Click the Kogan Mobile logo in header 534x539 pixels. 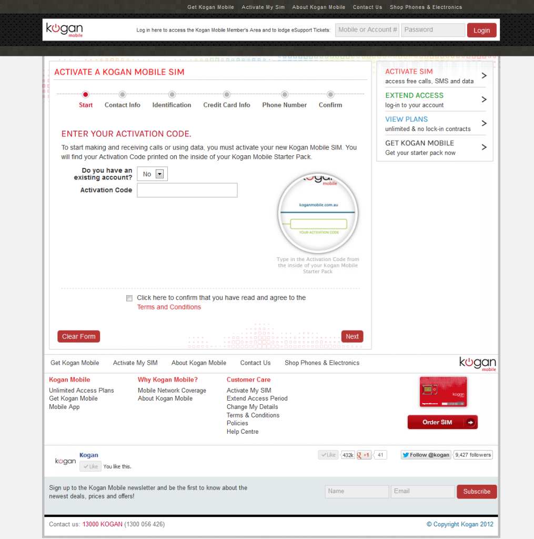[x=65, y=30]
